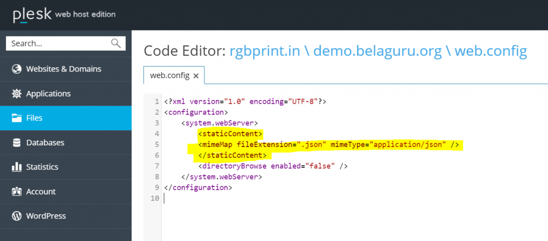Click the opening <staticContent> tag
This screenshot has height=241, width=548.
pos(230,134)
